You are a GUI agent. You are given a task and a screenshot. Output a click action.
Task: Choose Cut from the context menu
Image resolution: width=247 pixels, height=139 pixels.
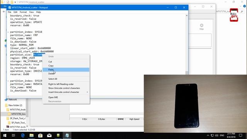coord(66,62)
